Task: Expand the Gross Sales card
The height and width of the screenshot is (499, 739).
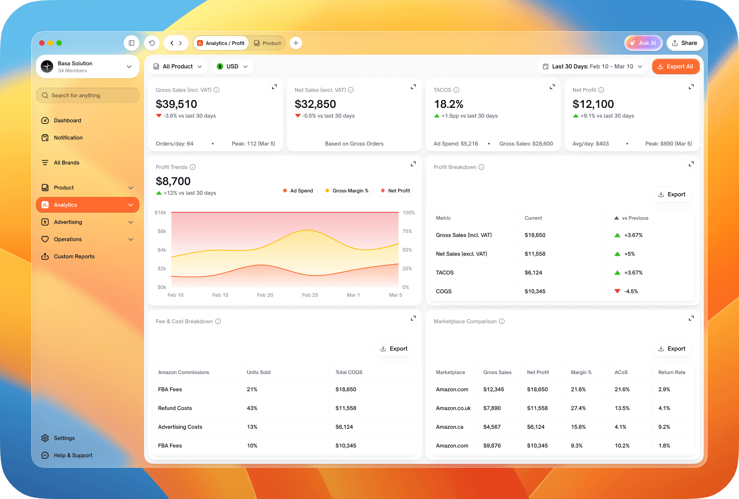Action: pos(274,87)
